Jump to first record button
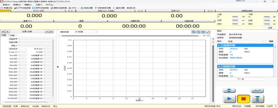278x108 pixels. 3,31
